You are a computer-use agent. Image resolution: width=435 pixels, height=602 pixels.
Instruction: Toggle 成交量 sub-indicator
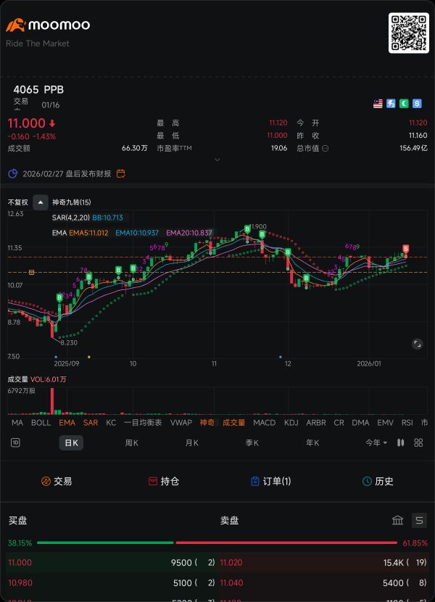[x=234, y=423]
